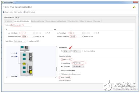Open the Encoding and Clocking tab
Viewport: 140px width, 93px height.
38,21
